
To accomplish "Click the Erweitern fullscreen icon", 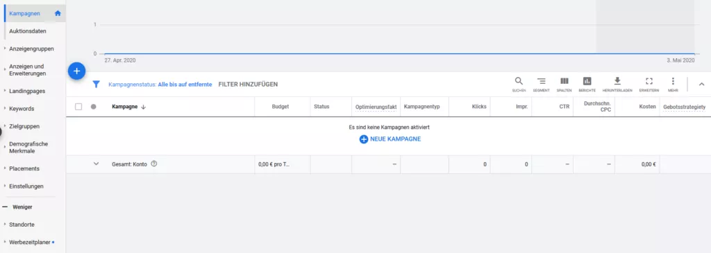I will click(x=649, y=81).
